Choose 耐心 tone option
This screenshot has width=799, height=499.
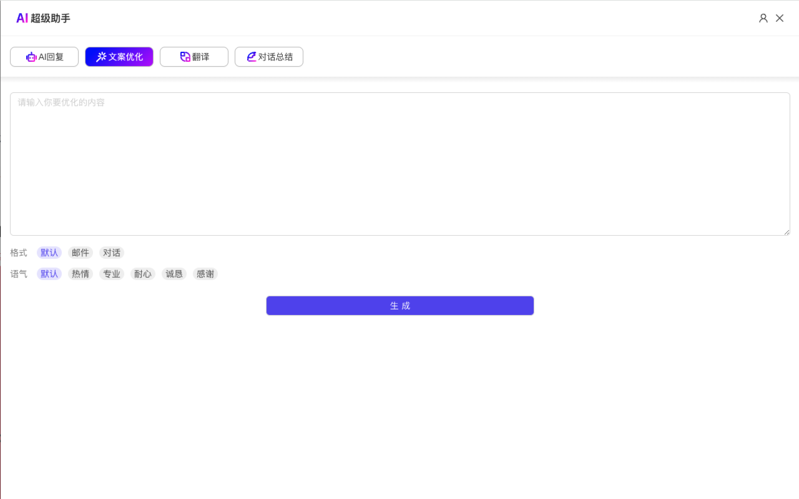(143, 274)
